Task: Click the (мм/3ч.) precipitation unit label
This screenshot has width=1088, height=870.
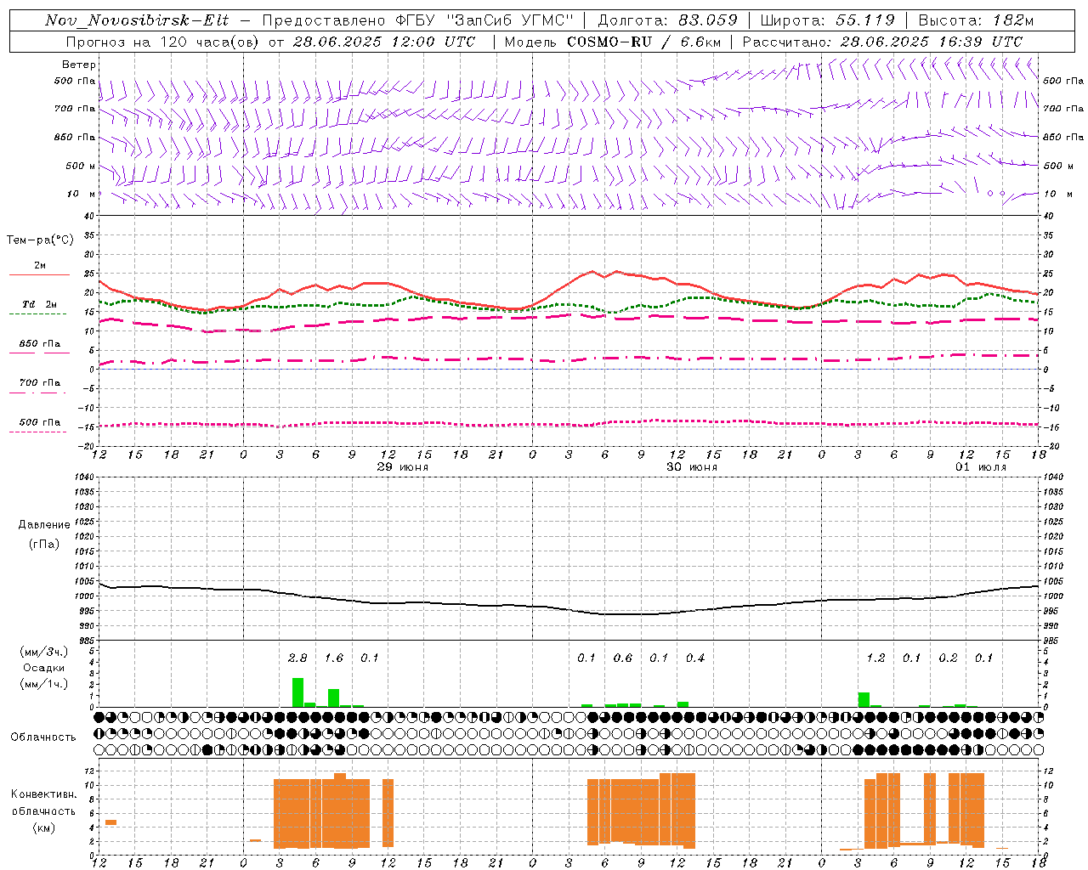Action: point(45,652)
